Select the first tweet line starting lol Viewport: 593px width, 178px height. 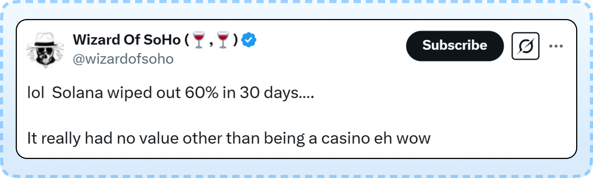click(171, 93)
